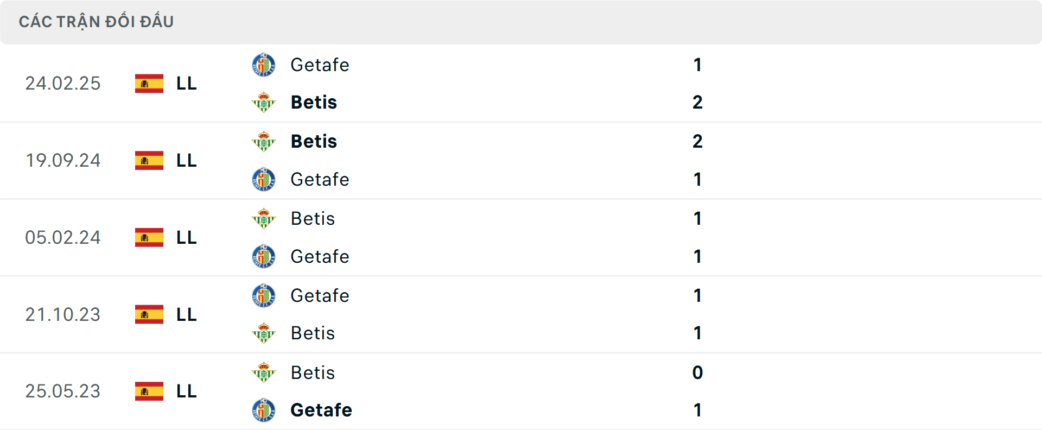1042x430 pixels.
Task: Open bold Getafe name in 25.05.23 match
Action: click(x=321, y=410)
